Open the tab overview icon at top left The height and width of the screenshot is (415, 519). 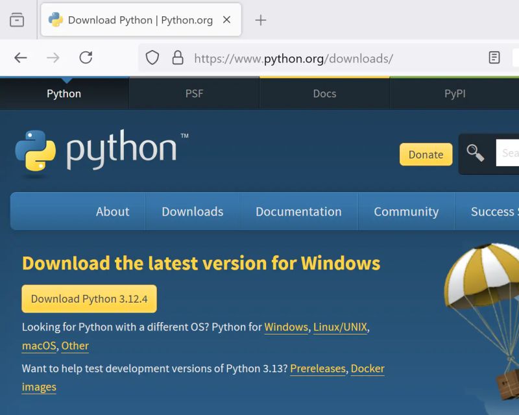(18, 19)
